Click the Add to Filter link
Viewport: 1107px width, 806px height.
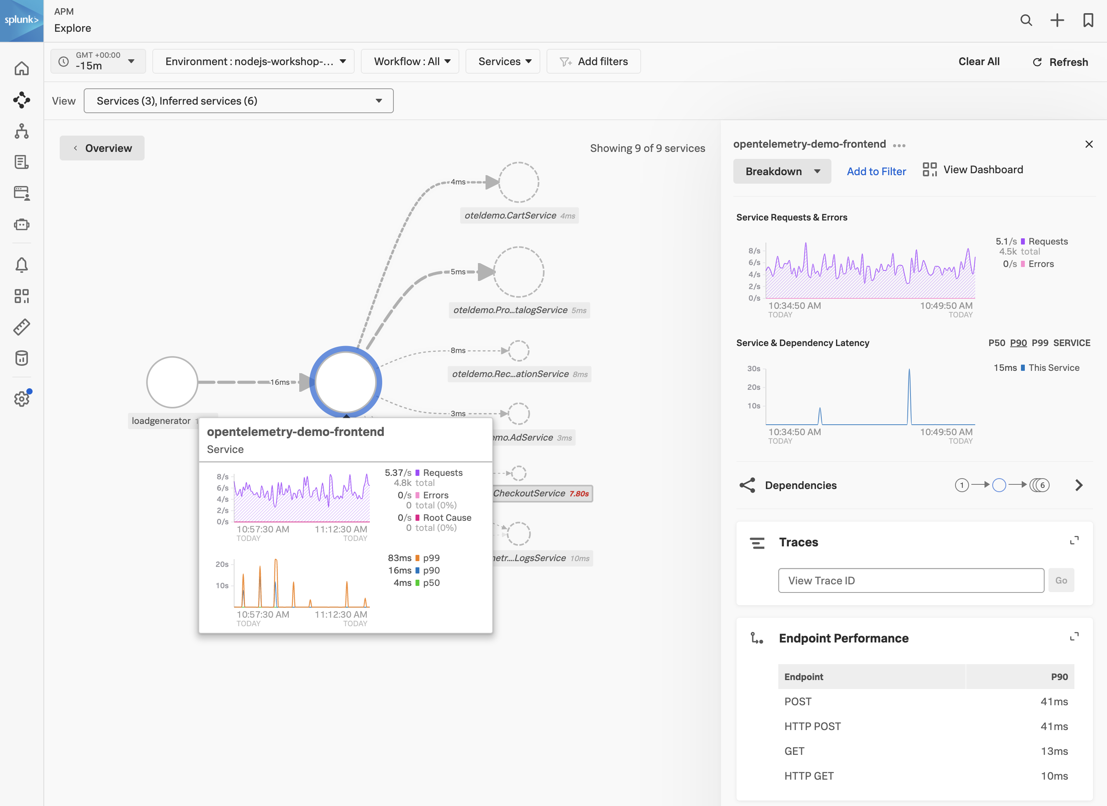click(x=876, y=171)
